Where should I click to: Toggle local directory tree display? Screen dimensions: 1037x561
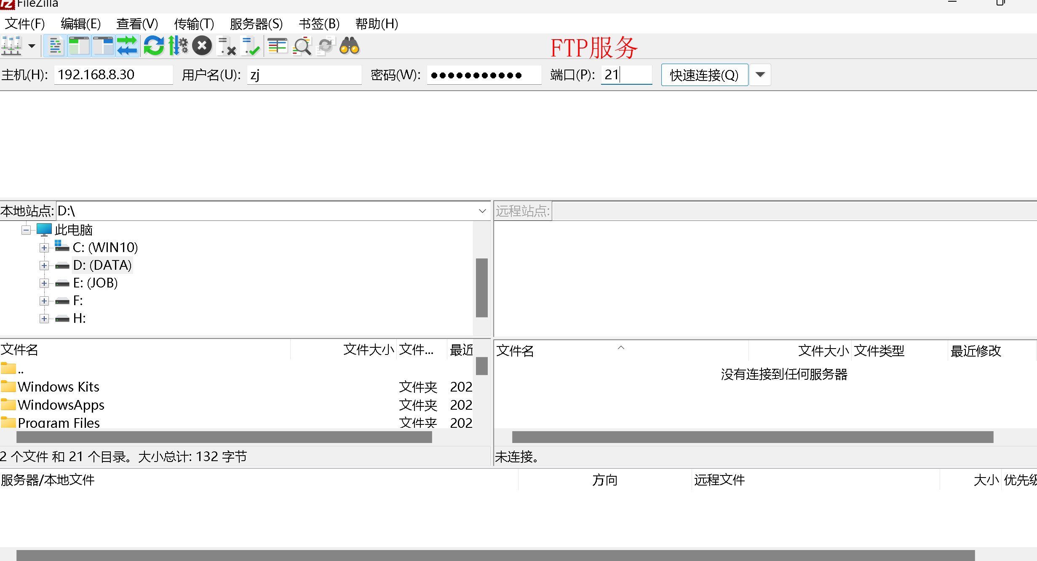click(79, 46)
